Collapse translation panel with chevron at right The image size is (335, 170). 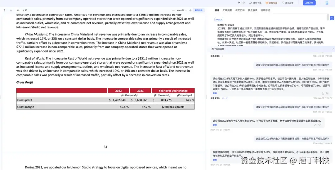[x=333, y=49]
